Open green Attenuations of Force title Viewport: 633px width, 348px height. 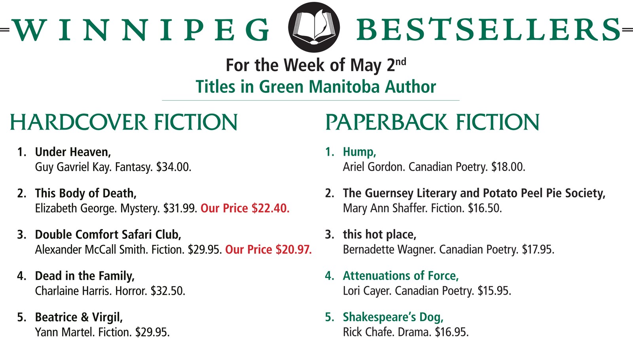click(401, 276)
